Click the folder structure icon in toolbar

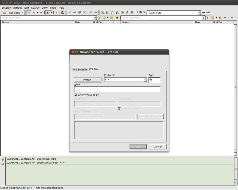[47, 12]
